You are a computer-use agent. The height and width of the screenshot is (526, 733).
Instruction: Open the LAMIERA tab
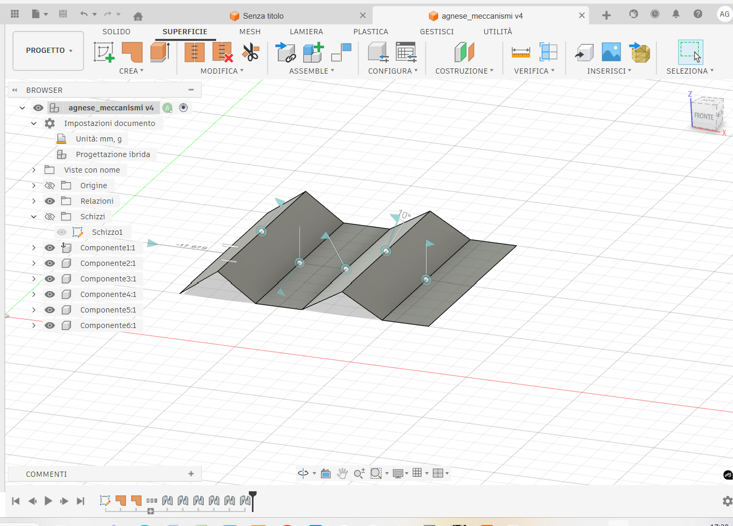306,32
